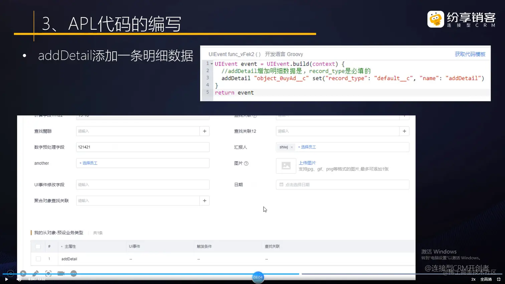Click the plus icon for 查找关联12
Viewport: 505px width, 284px height.
click(404, 131)
